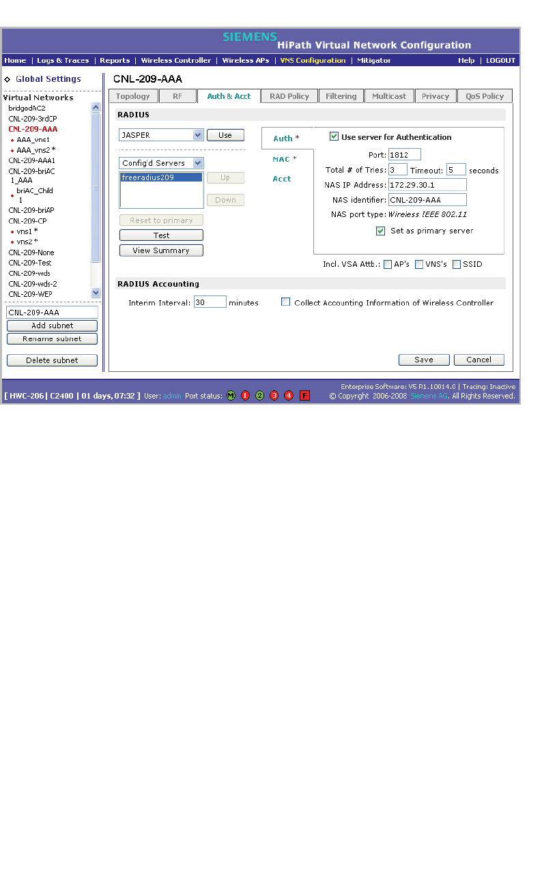Select CNL-209-WEP virtual network
Screen dimensions: 557x896
(x=30, y=294)
